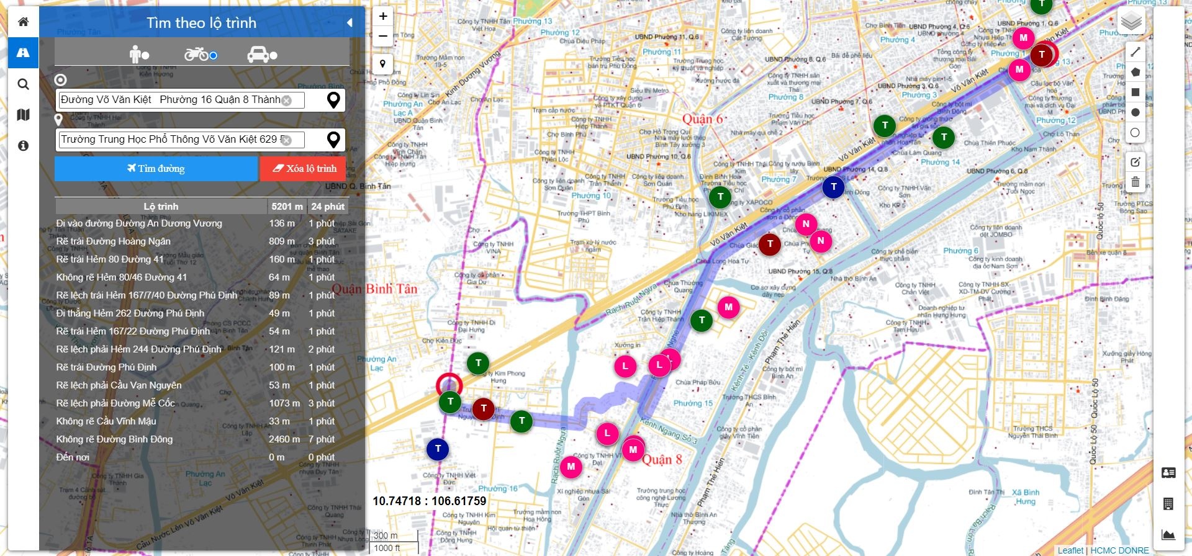
Task: Pick start point on map via pin icon
Action: click(x=333, y=101)
